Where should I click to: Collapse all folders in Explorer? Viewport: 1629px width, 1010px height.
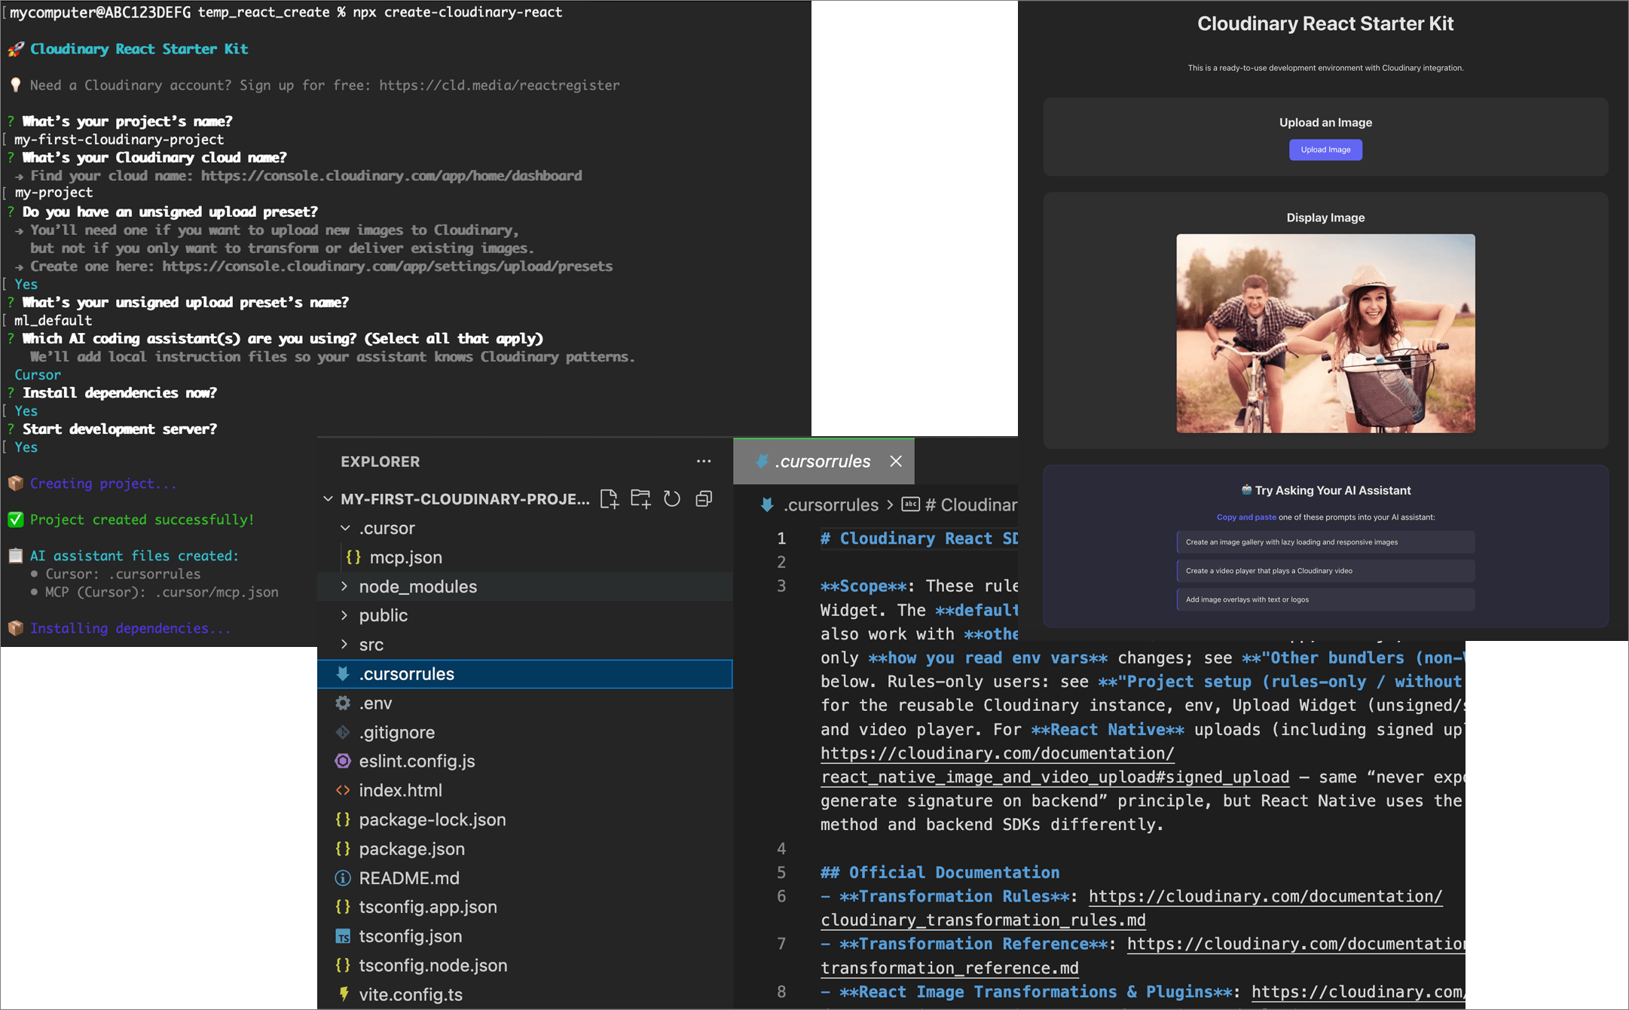coord(704,499)
